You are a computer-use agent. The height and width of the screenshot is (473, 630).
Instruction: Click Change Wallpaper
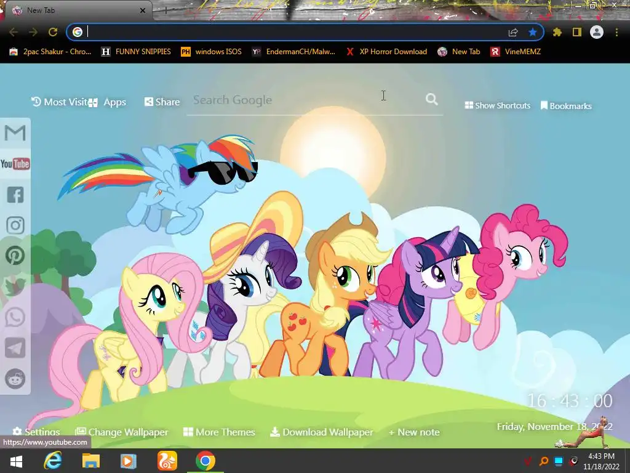click(x=122, y=432)
